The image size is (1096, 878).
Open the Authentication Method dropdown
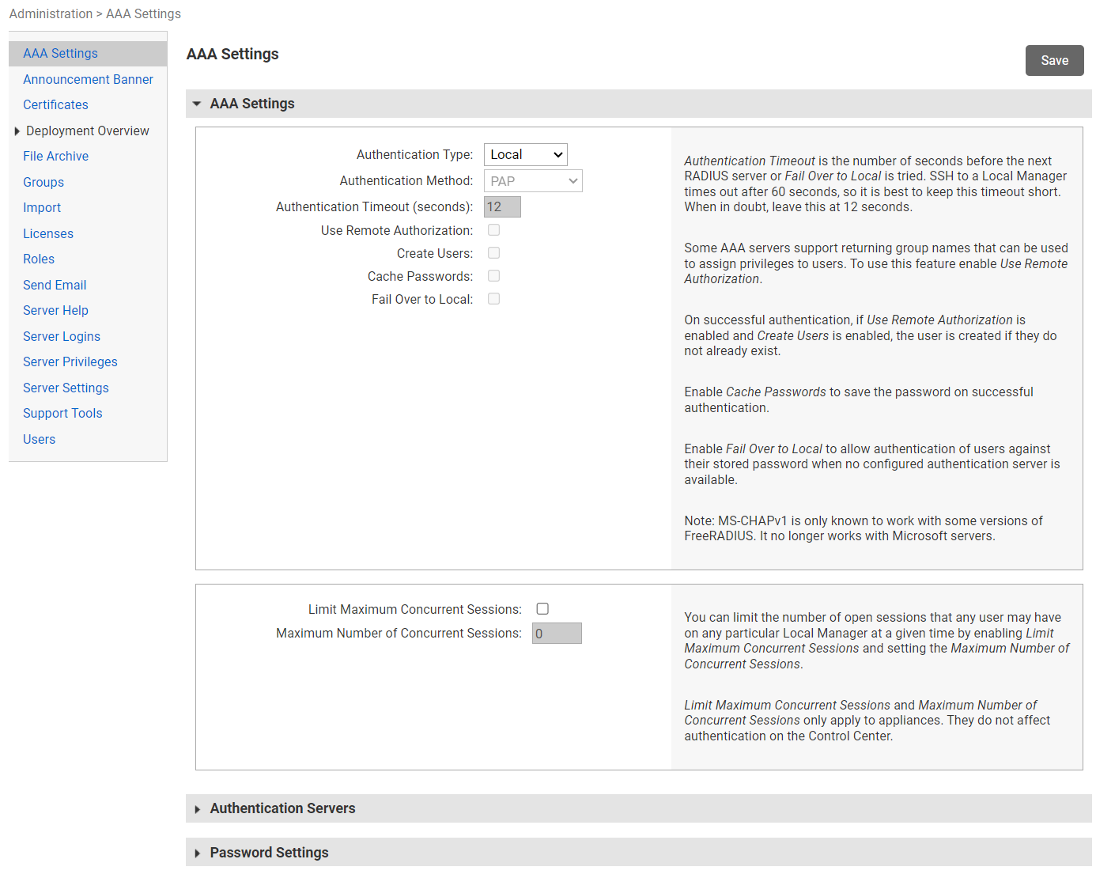[533, 180]
